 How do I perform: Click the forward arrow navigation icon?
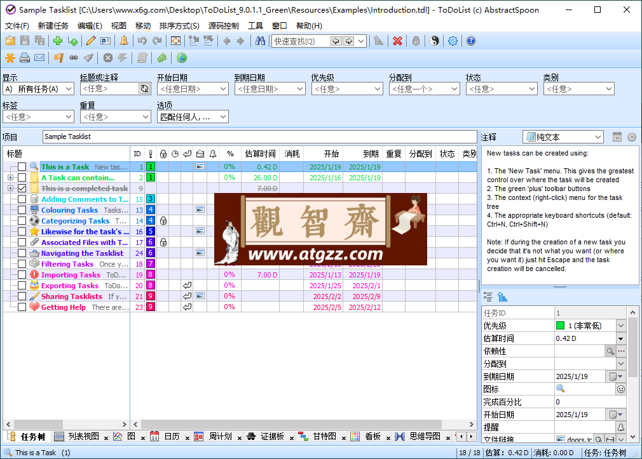point(241,41)
